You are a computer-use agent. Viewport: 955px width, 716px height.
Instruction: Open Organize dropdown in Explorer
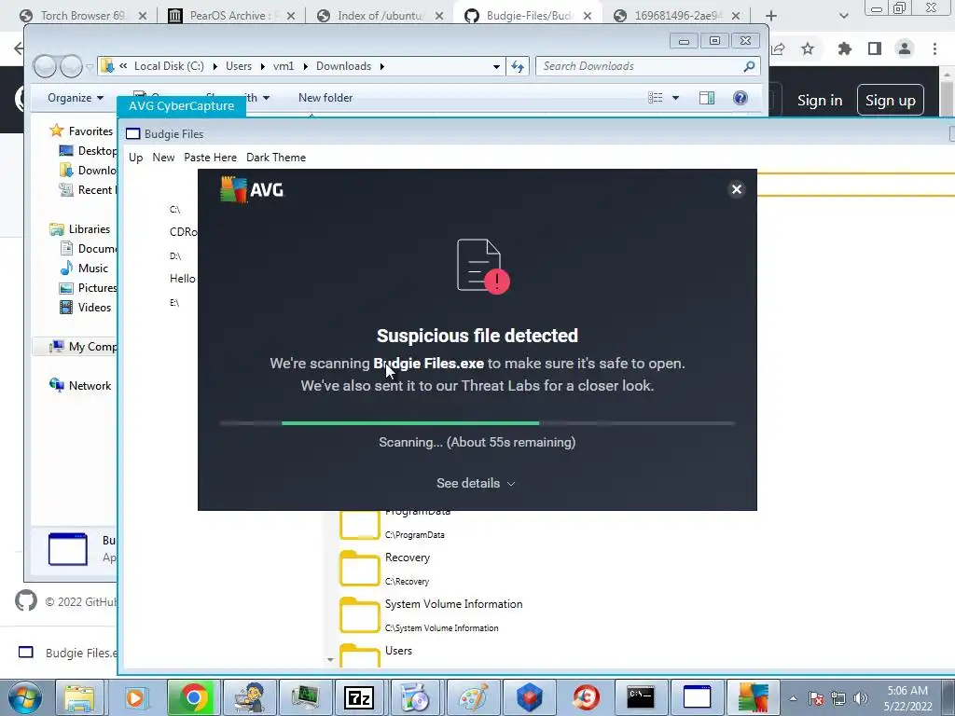pyautogui.click(x=76, y=98)
